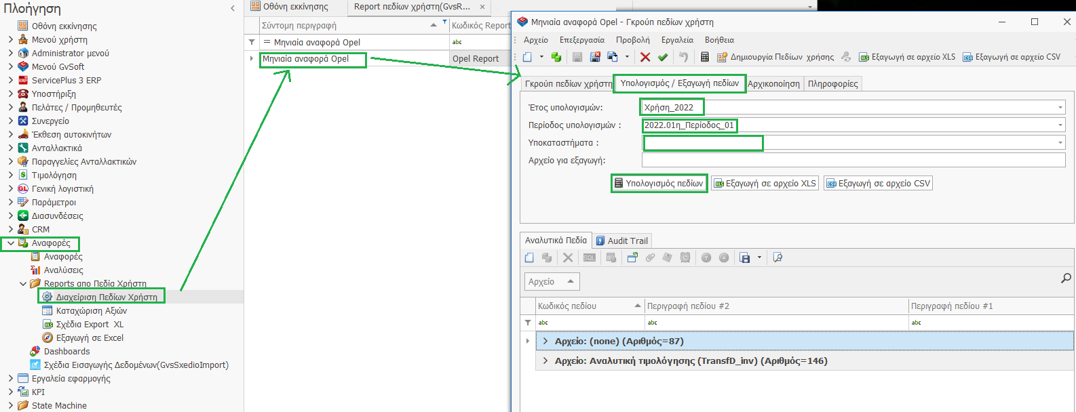The height and width of the screenshot is (412, 1076).
Task: Click the Delete X icon in the Αναλυτικά Πεδία toolbar
Action: tap(568, 257)
